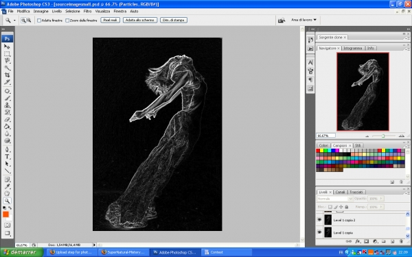Select the Hand tool
This screenshot has width=412, height=257.
pyautogui.click(x=7, y=194)
